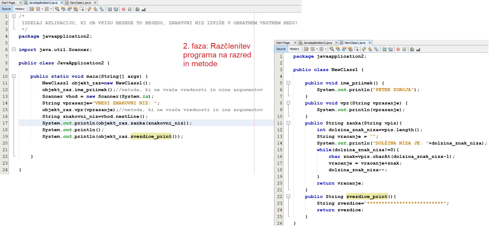Click Last Edit icon in right editor toolbar
Screen dimensions: 496x230
[x=306, y=49]
